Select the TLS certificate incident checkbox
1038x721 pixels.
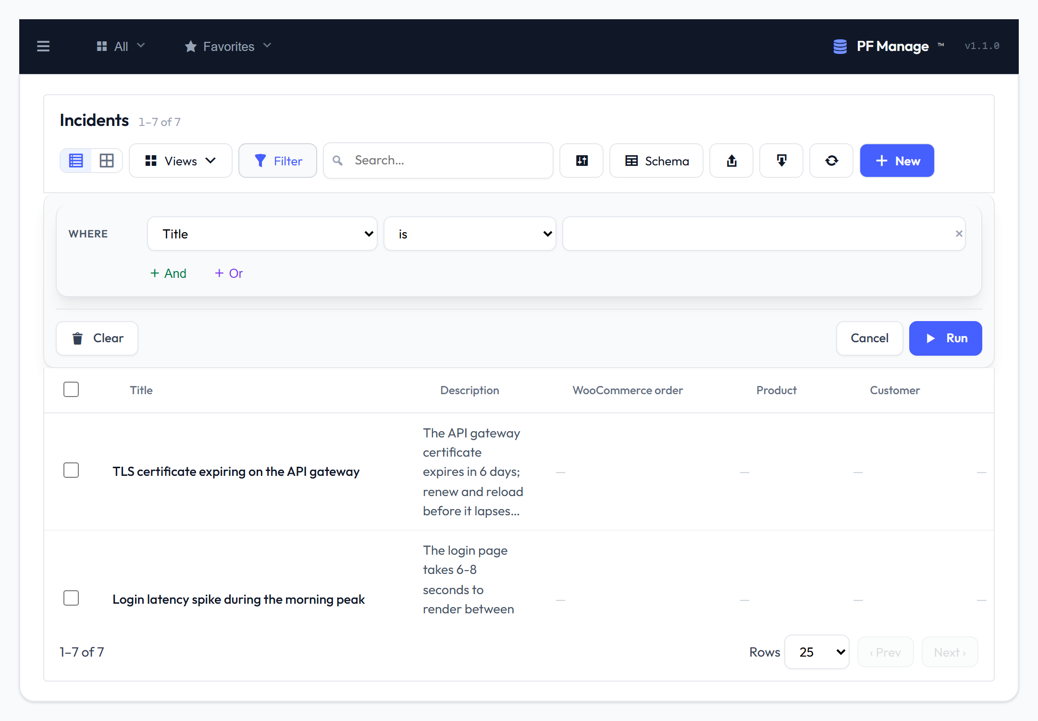tap(71, 470)
